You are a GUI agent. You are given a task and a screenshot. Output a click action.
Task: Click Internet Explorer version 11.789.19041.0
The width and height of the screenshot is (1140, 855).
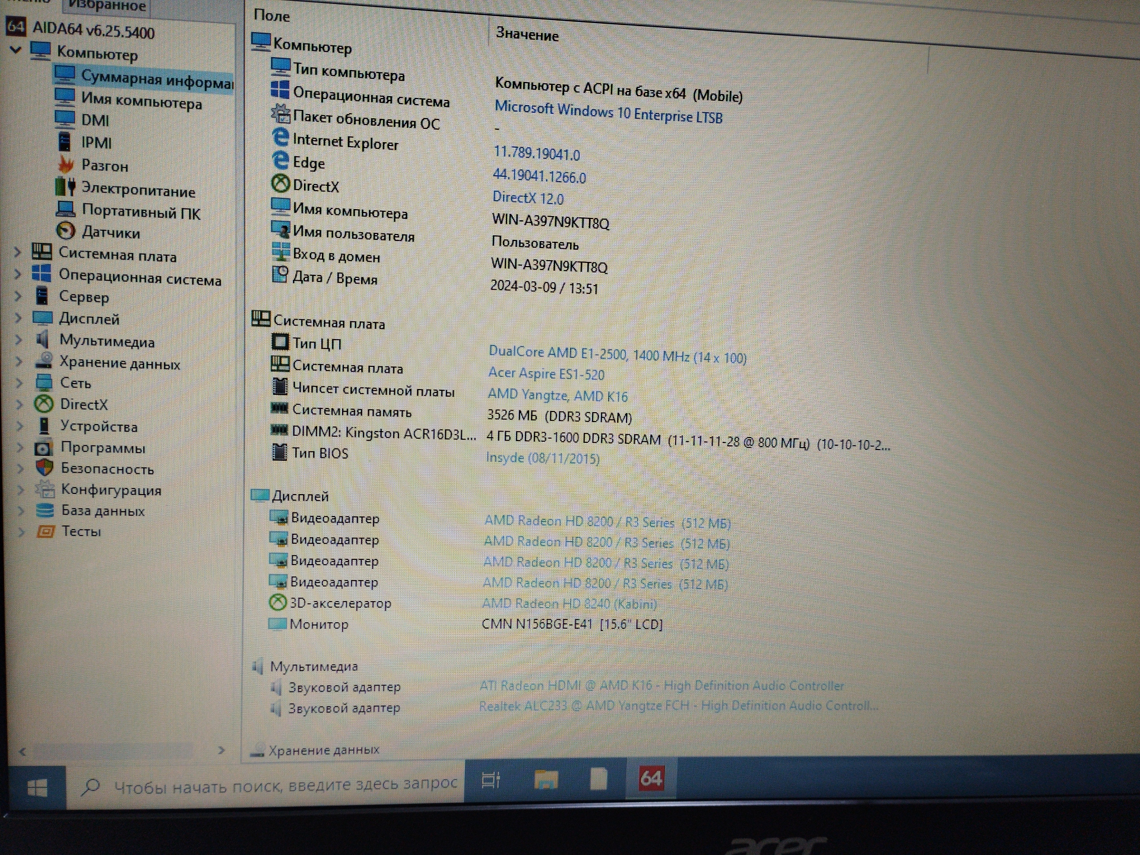(x=537, y=153)
